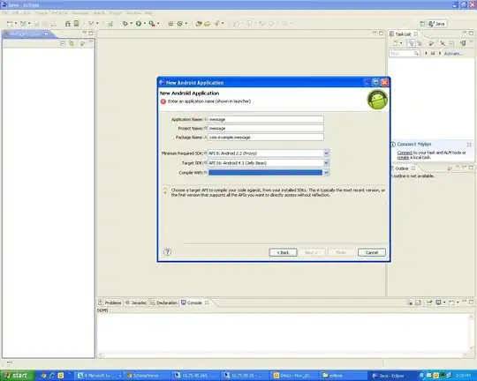Click the Application Name input field
This screenshot has width=477, height=381.
(266, 119)
